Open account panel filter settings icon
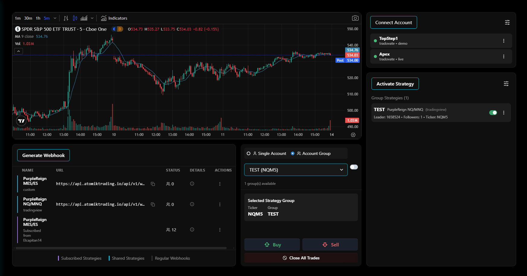The height and width of the screenshot is (276, 527). tap(507, 22)
